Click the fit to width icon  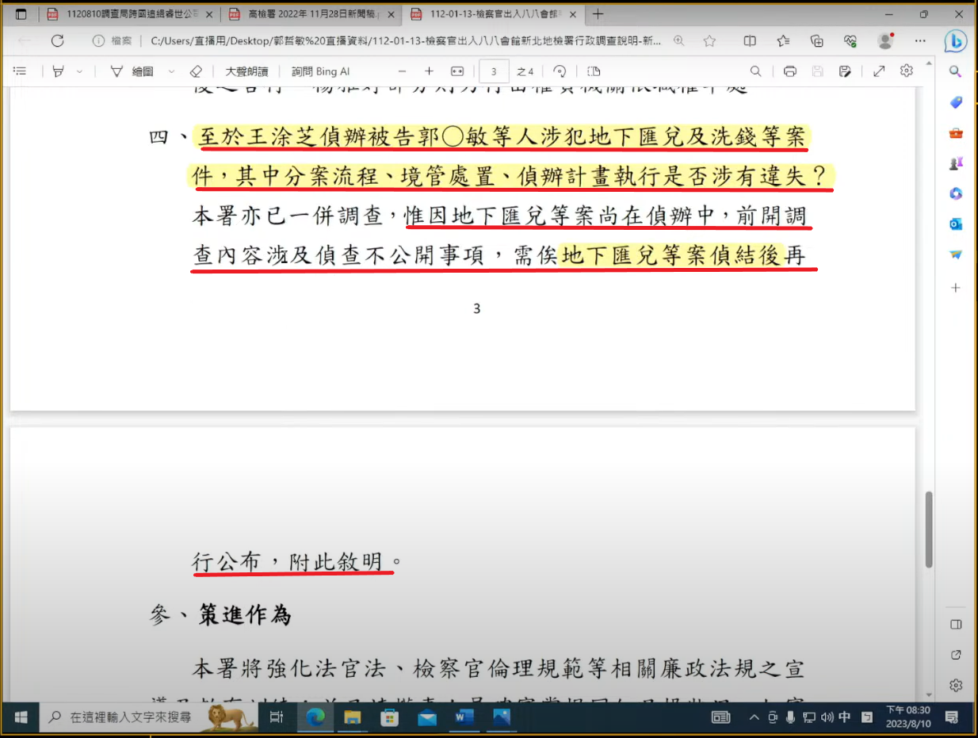(457, 71)
